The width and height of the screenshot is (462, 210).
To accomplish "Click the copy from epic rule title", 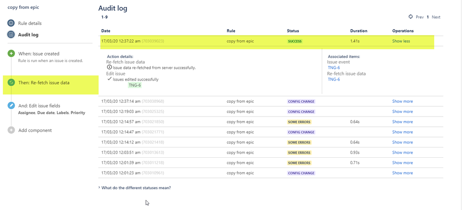I will pyautogui.click(x=23, y=7).
